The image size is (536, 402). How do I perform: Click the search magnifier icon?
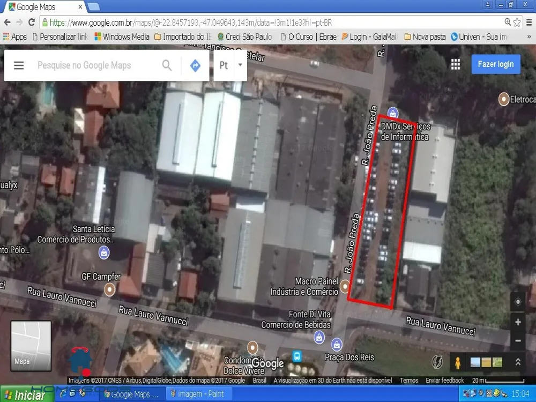tap(167, 65)
